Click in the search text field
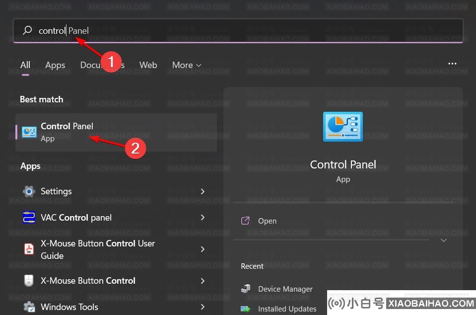 click(238, 30)
